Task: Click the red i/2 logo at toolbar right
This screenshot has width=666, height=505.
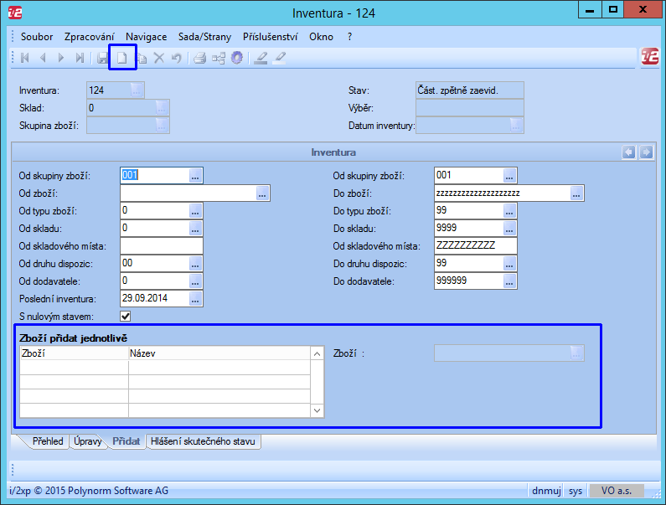Action: pos(649,56)
